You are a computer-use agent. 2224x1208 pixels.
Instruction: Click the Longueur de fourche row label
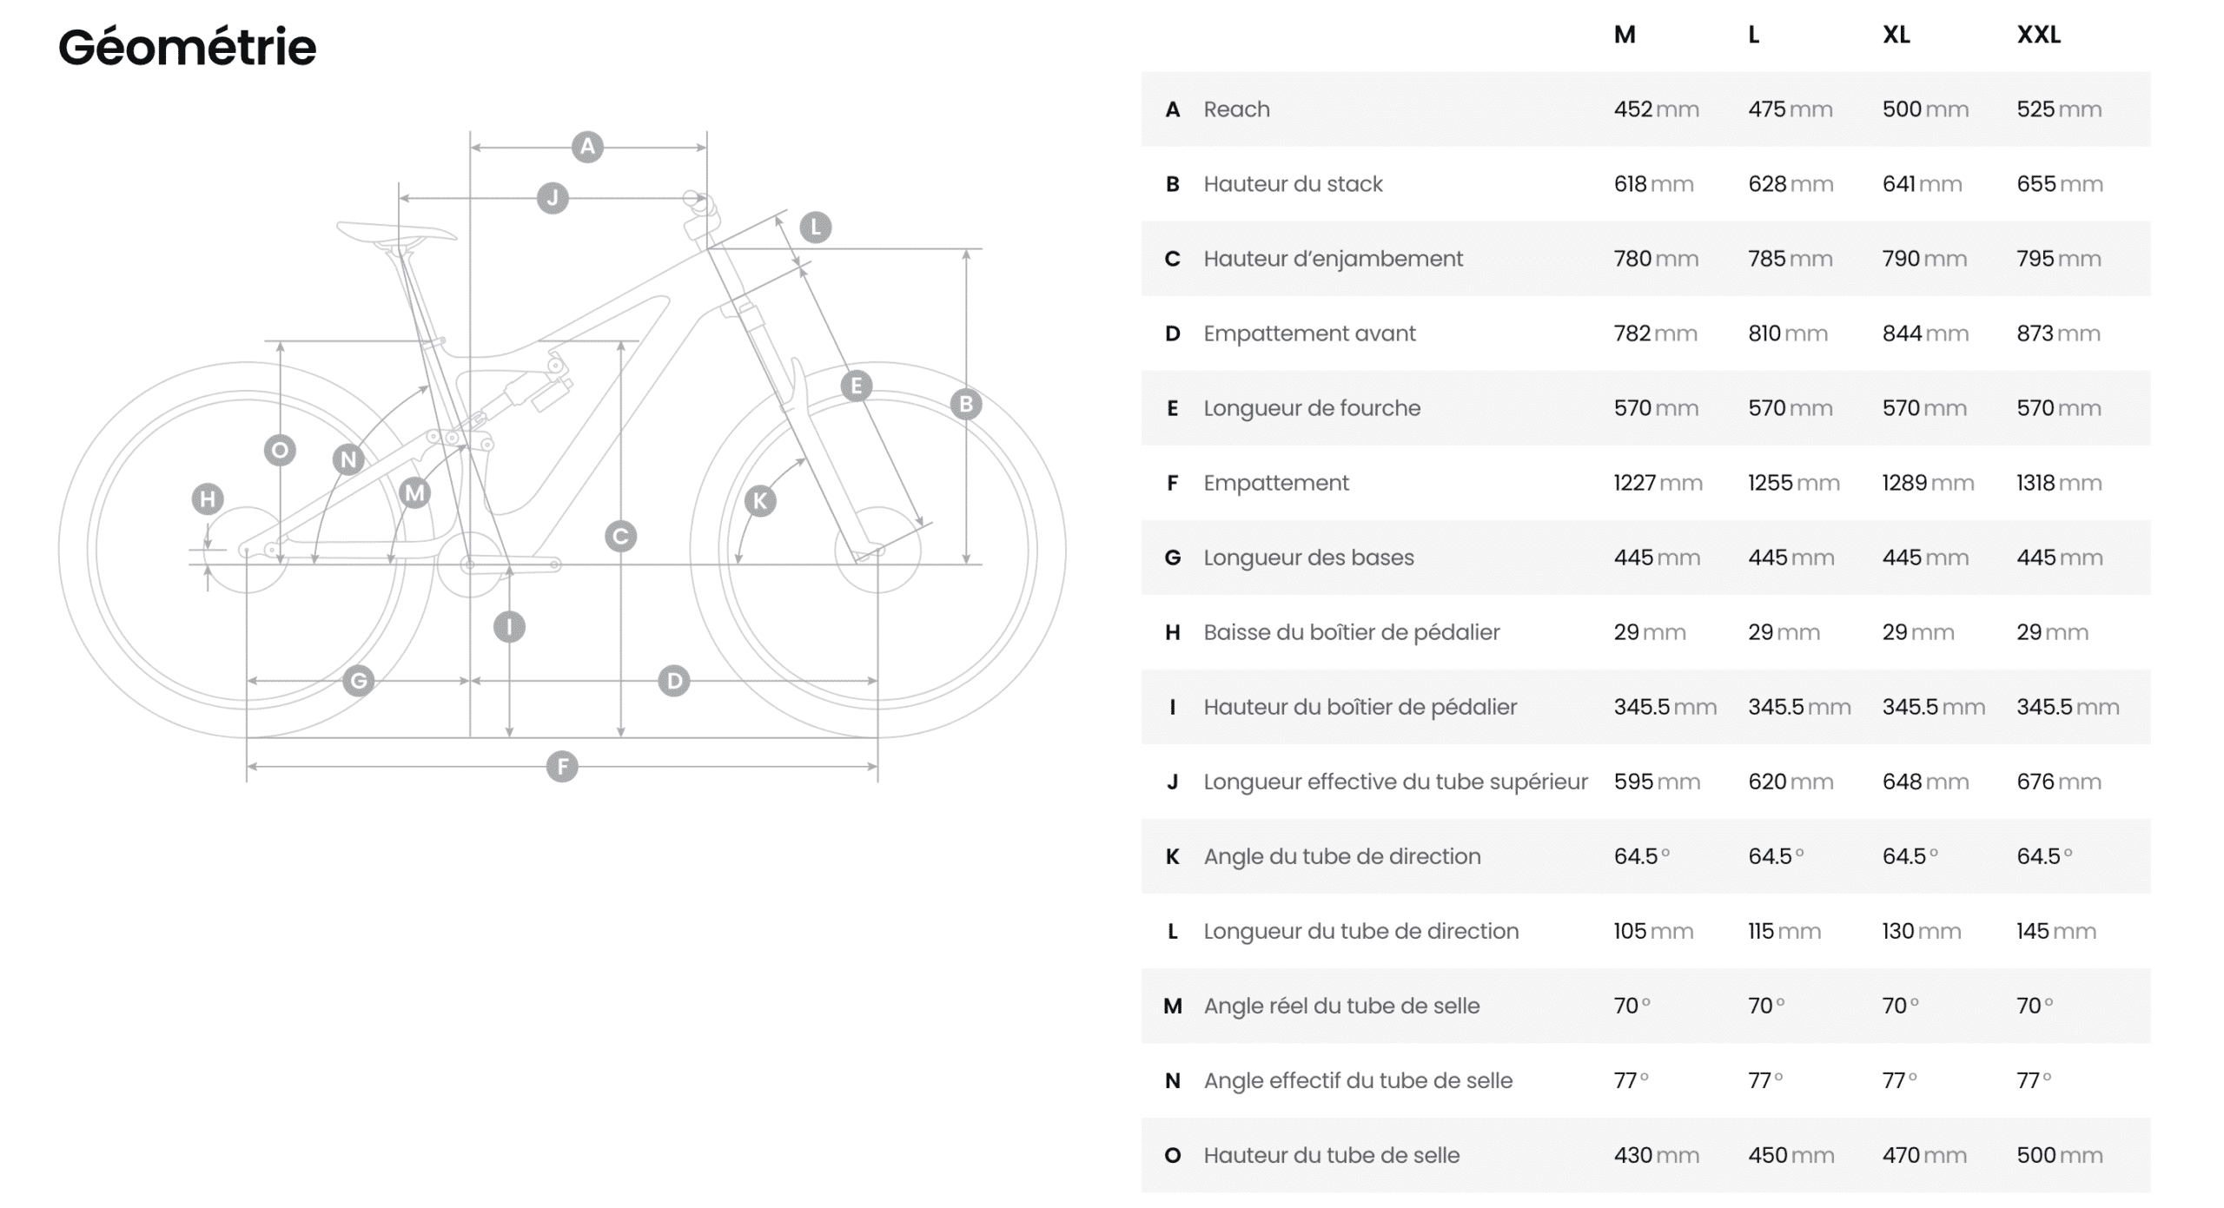(1312, 408)
